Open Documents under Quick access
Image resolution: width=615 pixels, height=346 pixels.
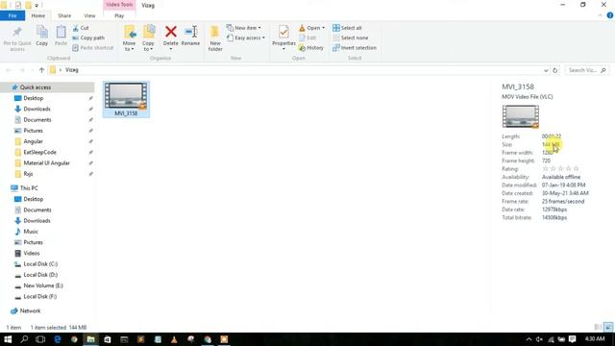pyautogui.click(x=37, y=119)
